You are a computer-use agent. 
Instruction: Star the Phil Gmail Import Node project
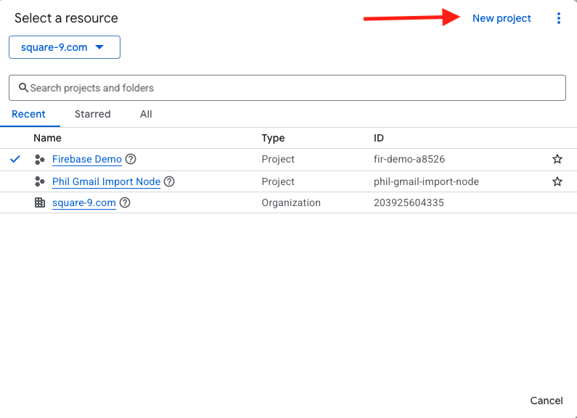[x=557, y=181]
